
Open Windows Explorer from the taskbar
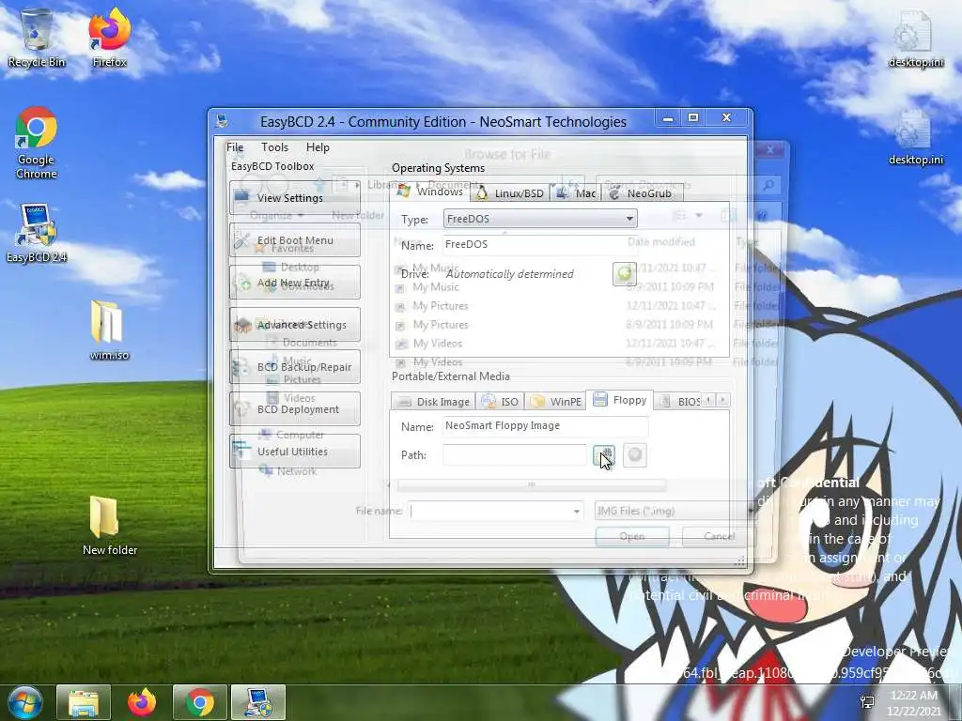(84, 702)
